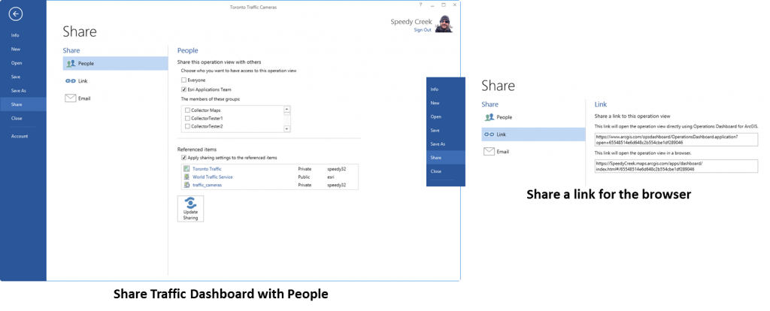Open the World Traffic Service link
770x311 pixels.
click(x=213, y=177)
